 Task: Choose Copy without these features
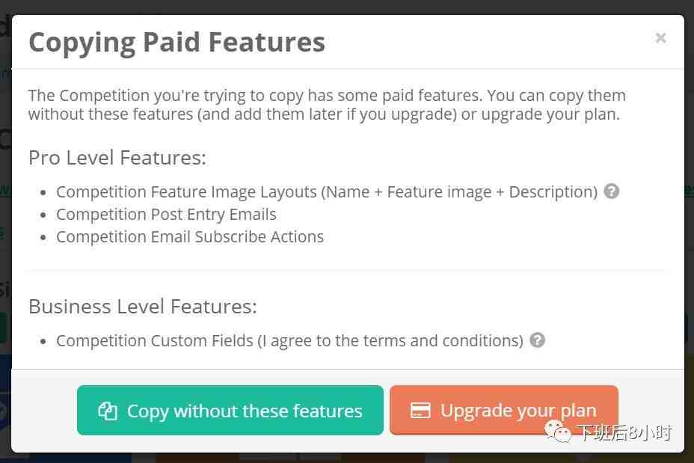tap(230, 411)
